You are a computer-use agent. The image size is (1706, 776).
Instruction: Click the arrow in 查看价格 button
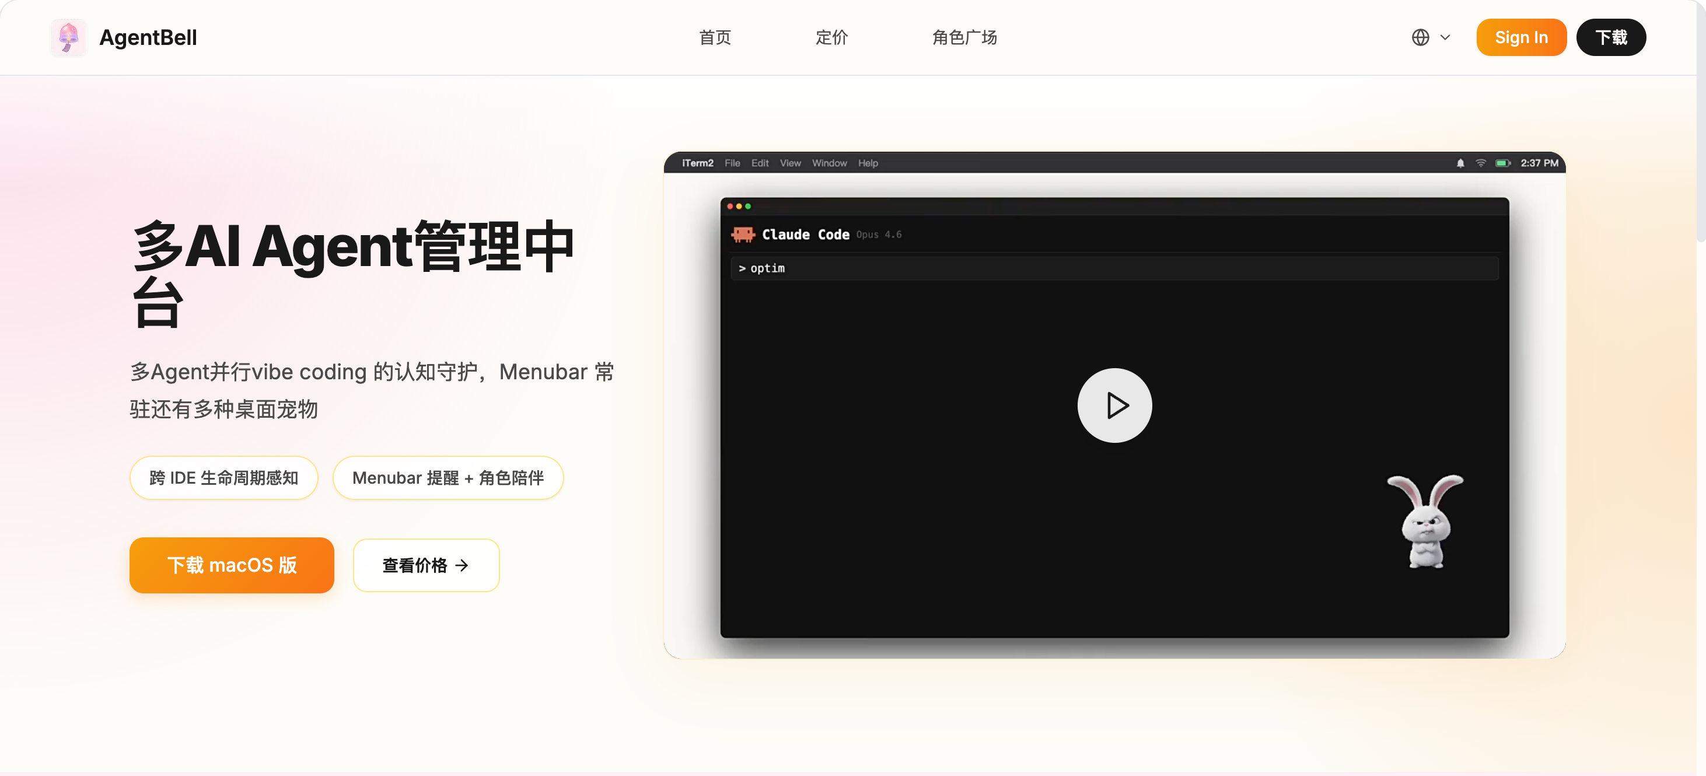(462, 565)
